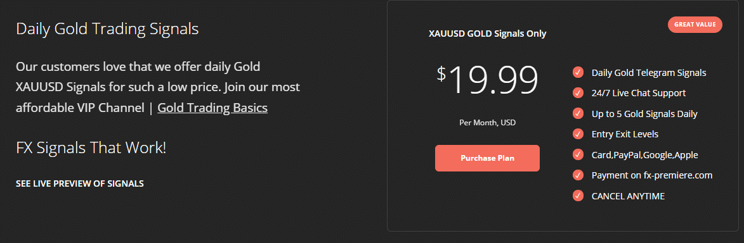Click the Purchase Plan button
The width and height of the screenshot is (744, 243).
487,158
